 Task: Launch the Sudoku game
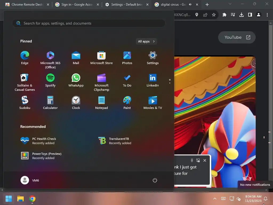click(x=25, y=103)
